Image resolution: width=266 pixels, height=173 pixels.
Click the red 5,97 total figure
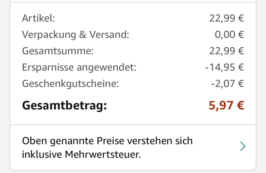pos(221,105)
